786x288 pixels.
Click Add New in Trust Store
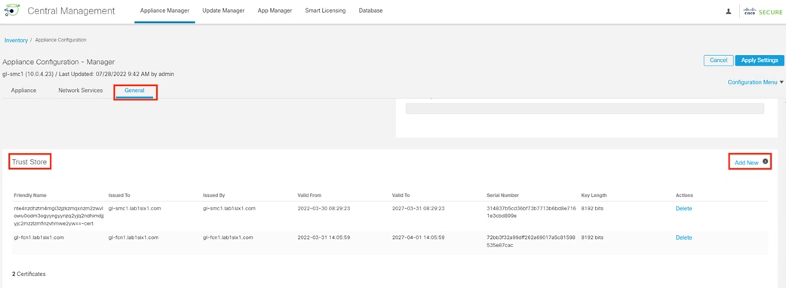pos(747,163)
